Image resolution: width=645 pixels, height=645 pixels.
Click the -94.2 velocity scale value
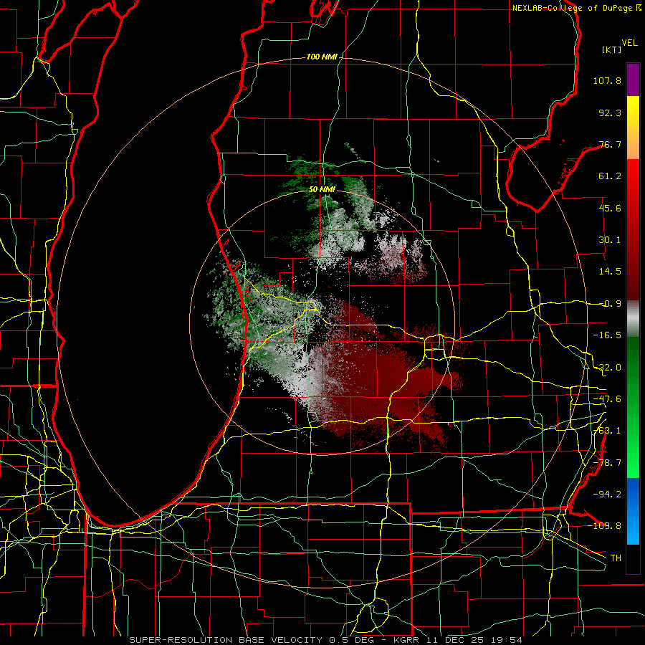[x=607, y=494]
